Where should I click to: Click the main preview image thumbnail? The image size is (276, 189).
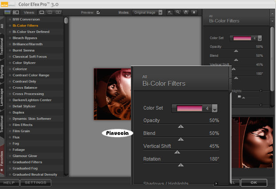(x=112, y=94)
